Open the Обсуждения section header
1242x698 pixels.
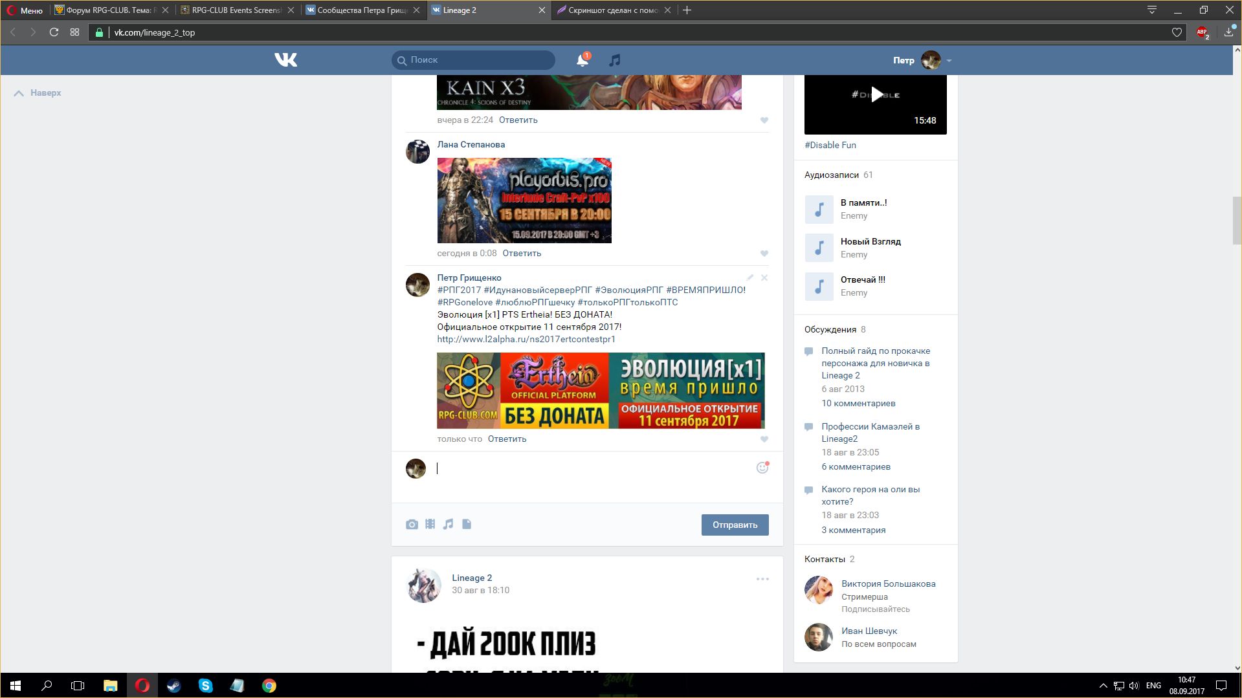pyautogui.click(x=830, y=330)
